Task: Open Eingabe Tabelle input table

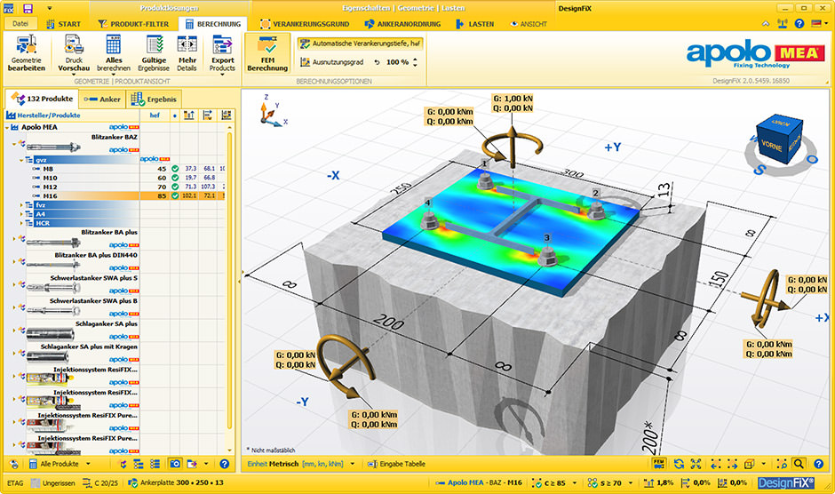Action: [x=397, y=464]
